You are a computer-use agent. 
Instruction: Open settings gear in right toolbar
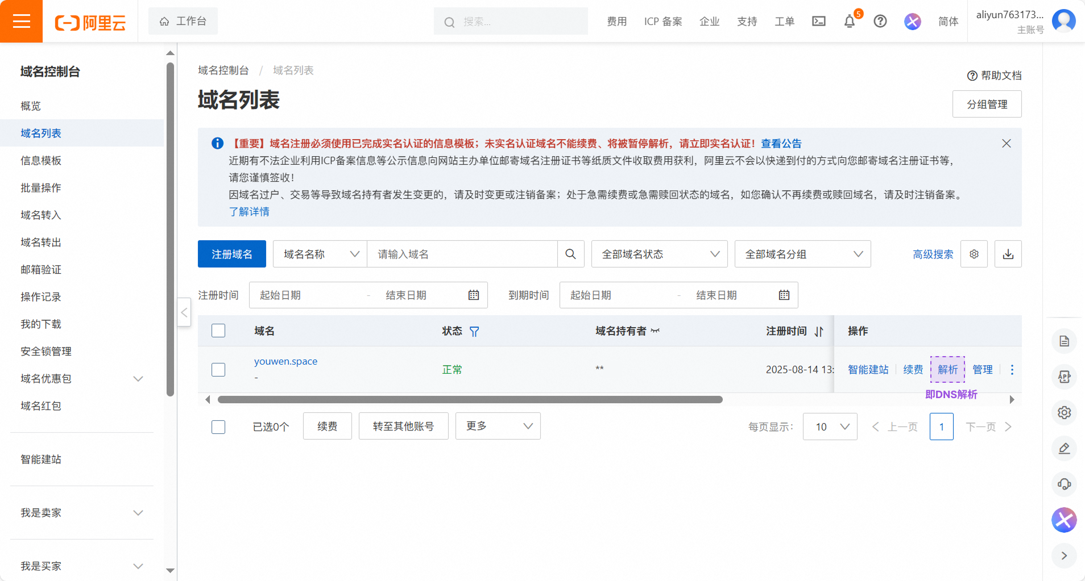point(1065,413)
